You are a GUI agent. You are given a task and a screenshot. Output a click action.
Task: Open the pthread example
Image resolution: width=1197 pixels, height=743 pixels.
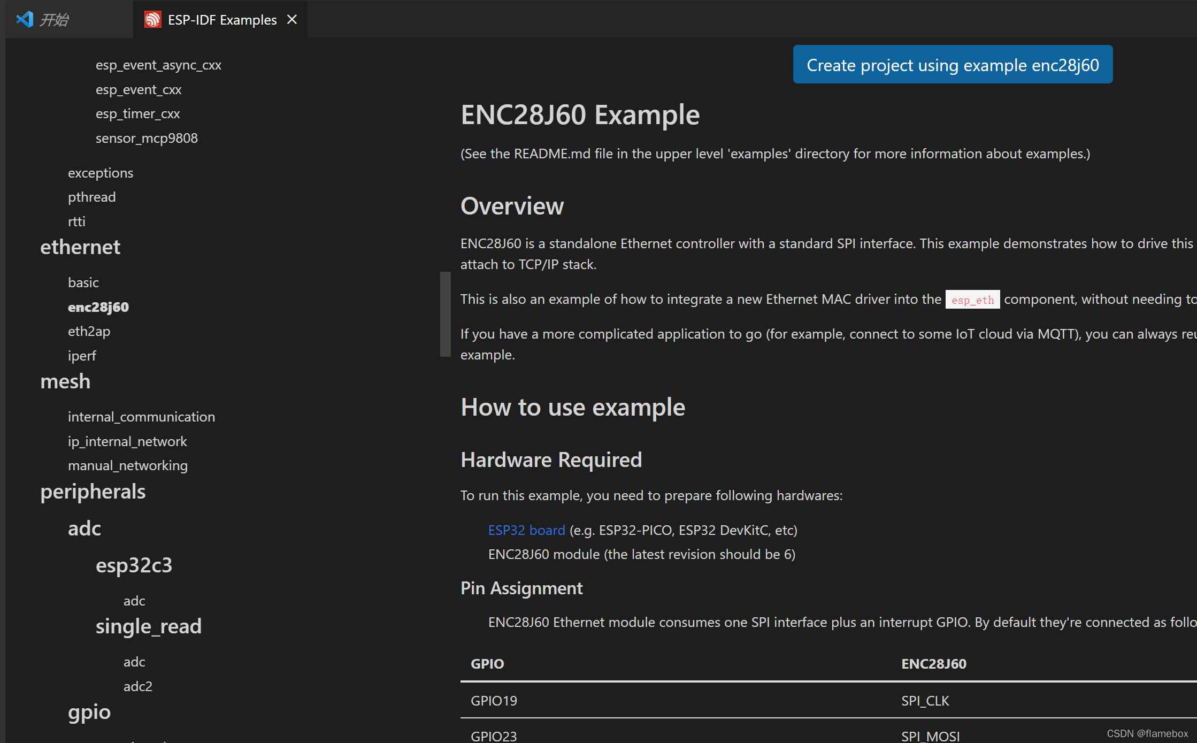[x=91, y=197]
